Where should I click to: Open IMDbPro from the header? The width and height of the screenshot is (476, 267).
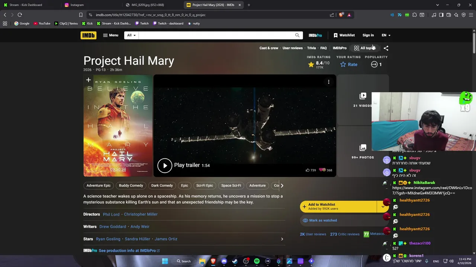(x=315, y=35)
